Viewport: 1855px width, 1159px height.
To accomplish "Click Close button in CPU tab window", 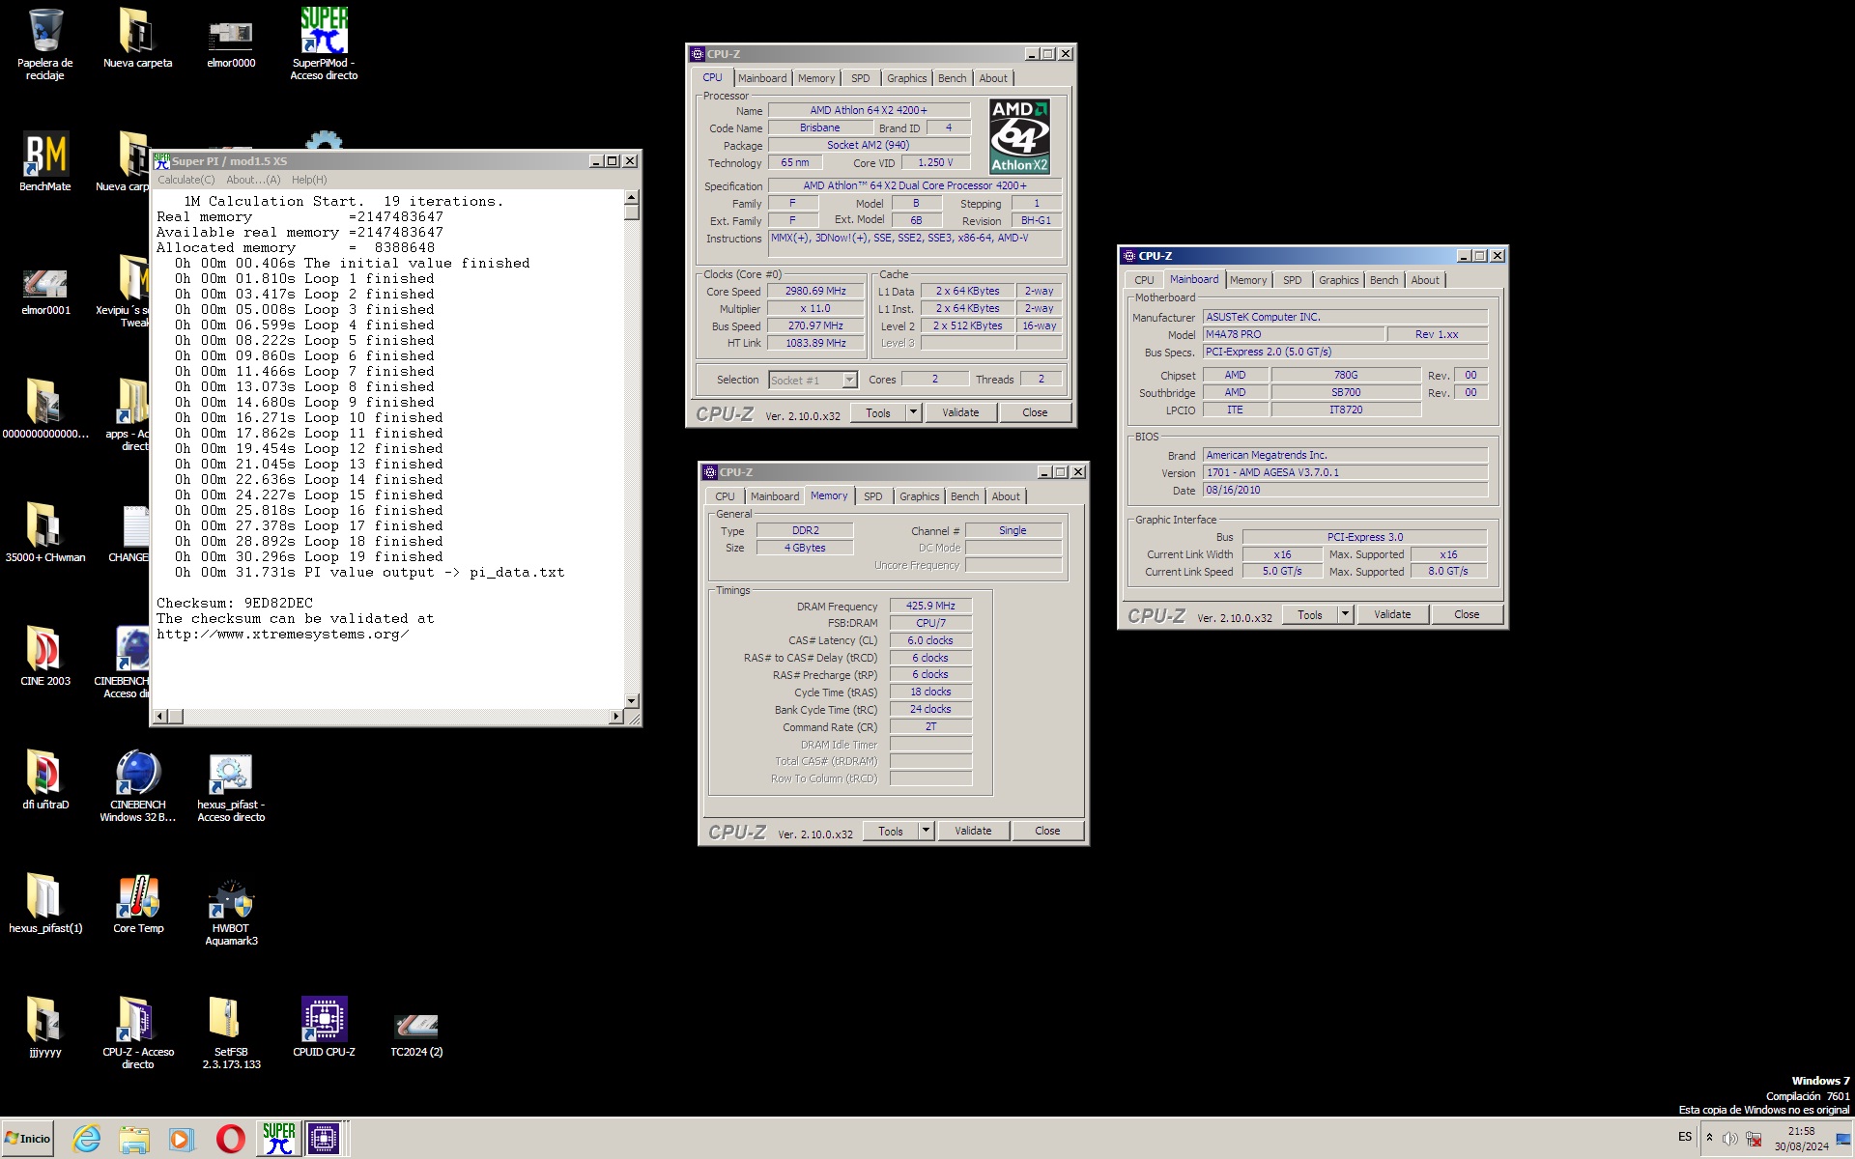I will (x=1035, y=412).
